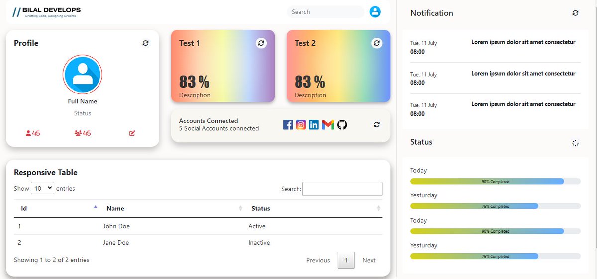This screenshot has width=597, height=279.
Task: Click the Status text under Full Name
Action: point(83,113)
